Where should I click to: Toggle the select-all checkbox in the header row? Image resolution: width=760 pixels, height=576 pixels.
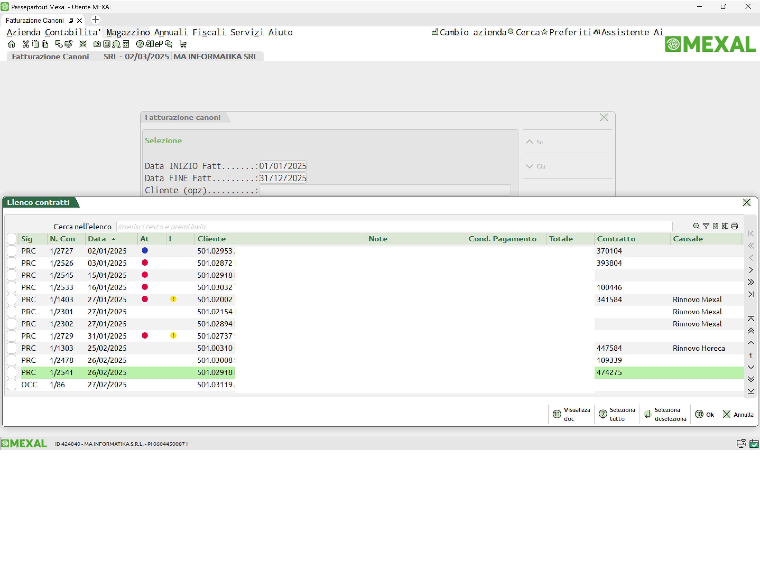(12, 238)
